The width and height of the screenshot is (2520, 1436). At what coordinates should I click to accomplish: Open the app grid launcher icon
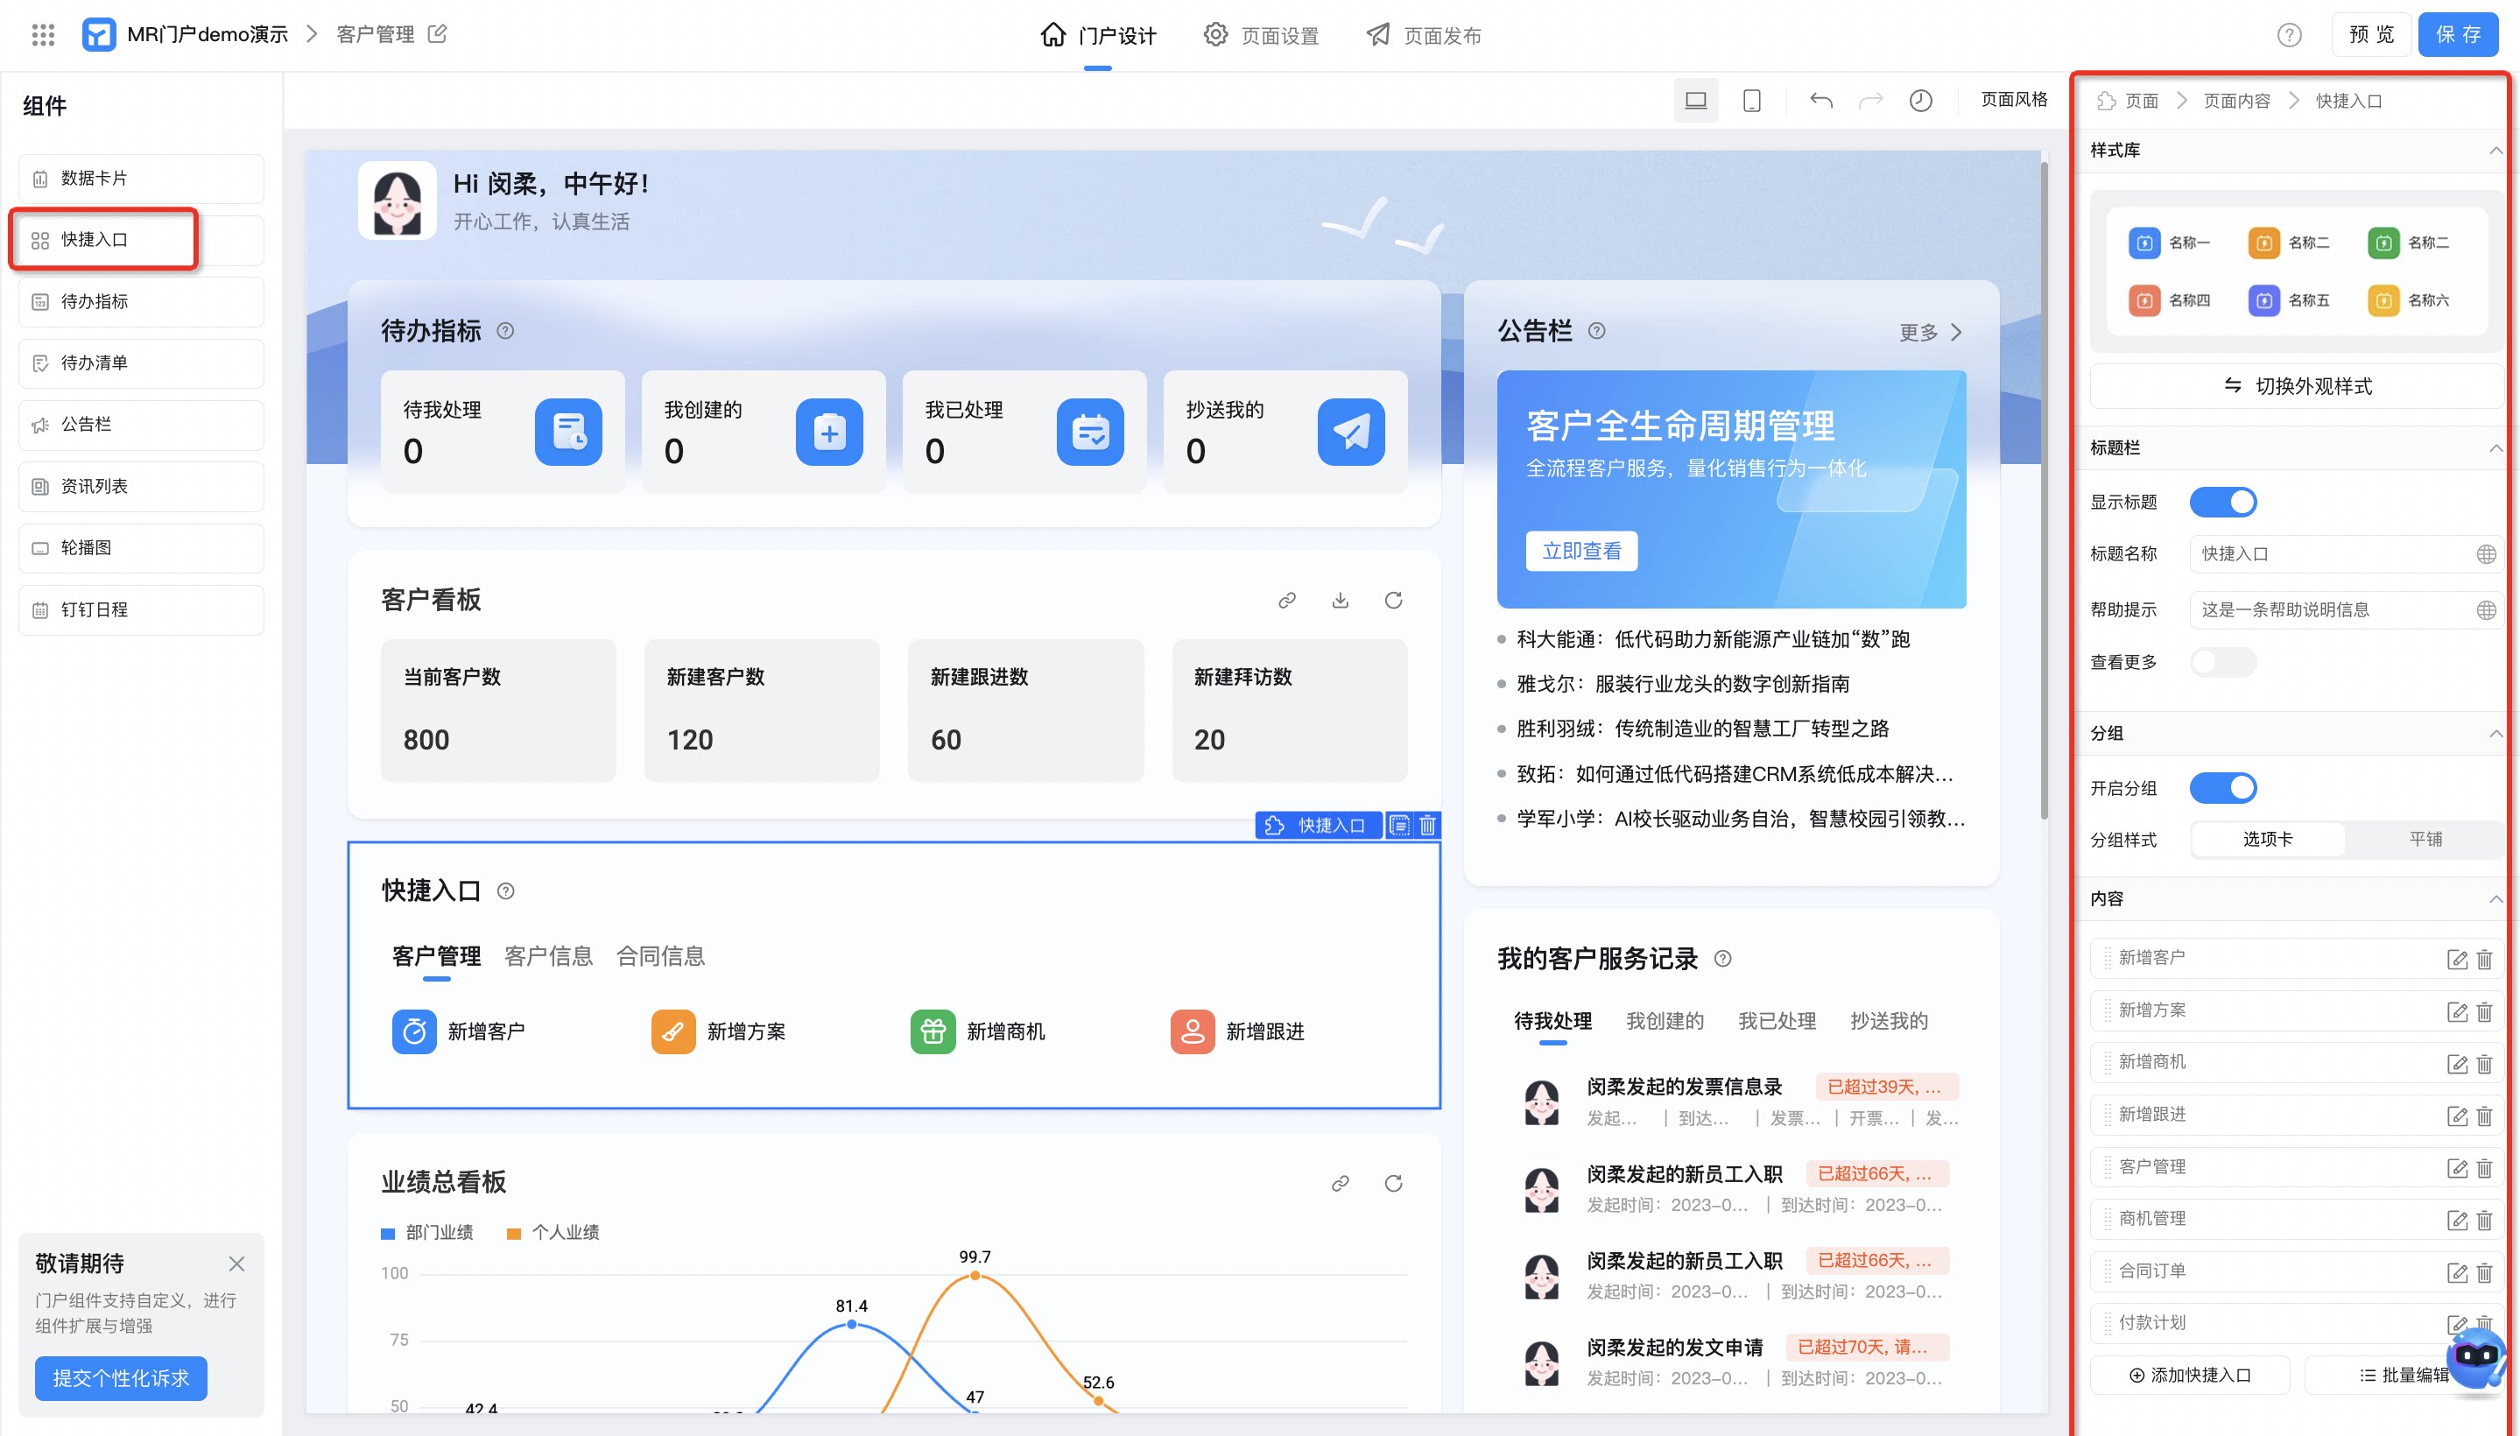(x=42, y=34)
